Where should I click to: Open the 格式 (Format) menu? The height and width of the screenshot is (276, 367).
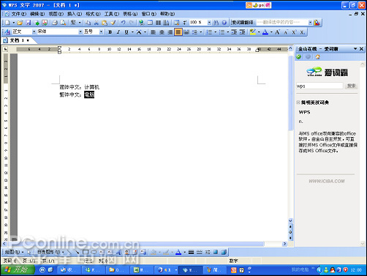point(93,14)
